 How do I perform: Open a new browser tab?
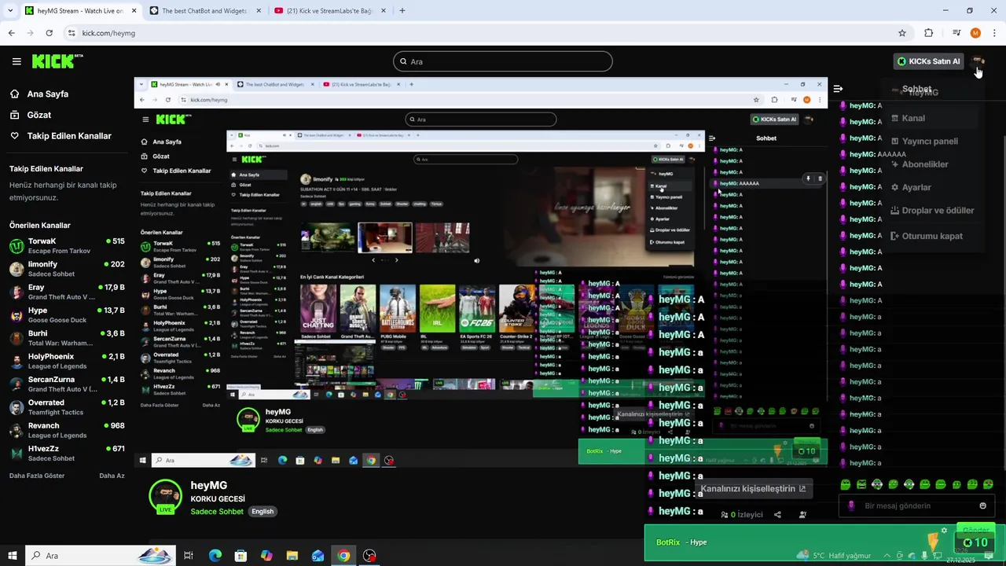402,11
